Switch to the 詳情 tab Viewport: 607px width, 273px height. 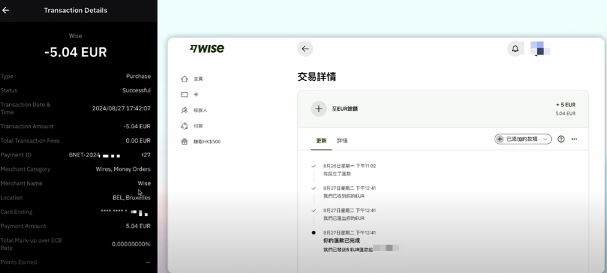[x=342, y=140]
